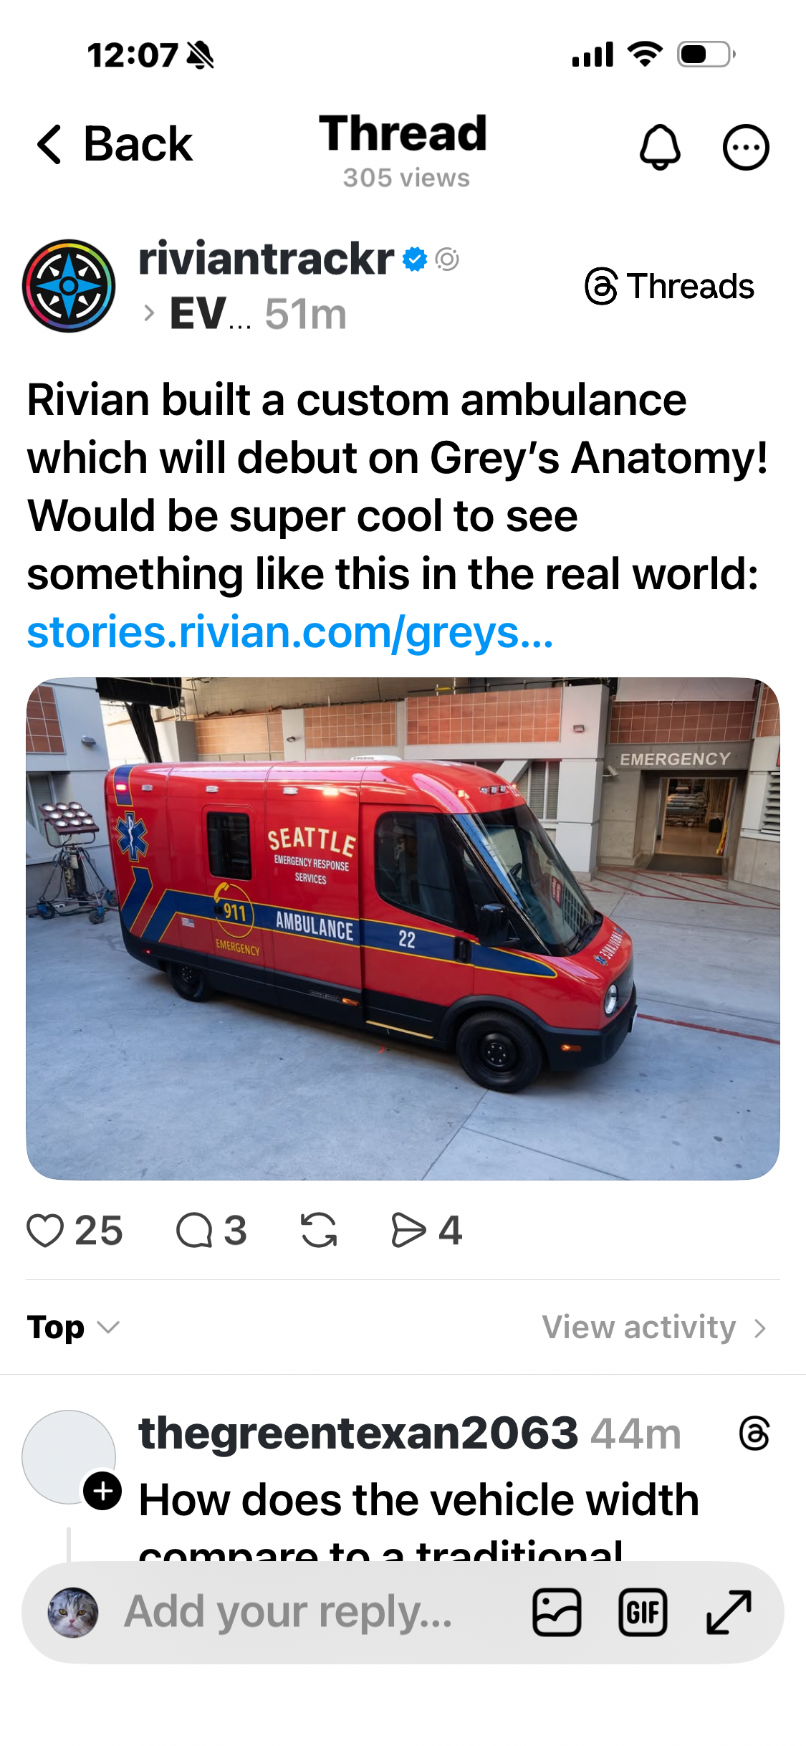The width and height of the screenshot is (806, 1746).
Task: Attach an image to reply
Action: 557,1613
